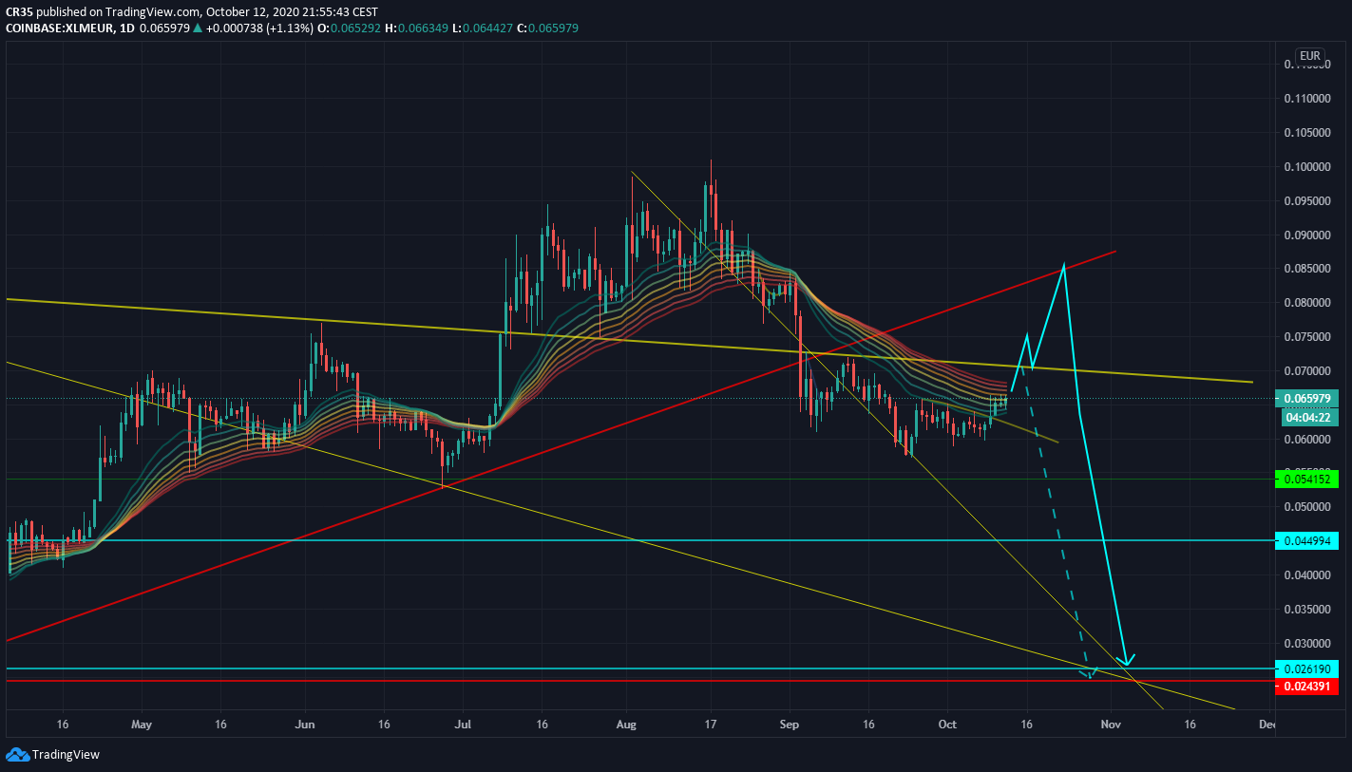
Task: Click the Aug label on time axis
Action: 627,724
